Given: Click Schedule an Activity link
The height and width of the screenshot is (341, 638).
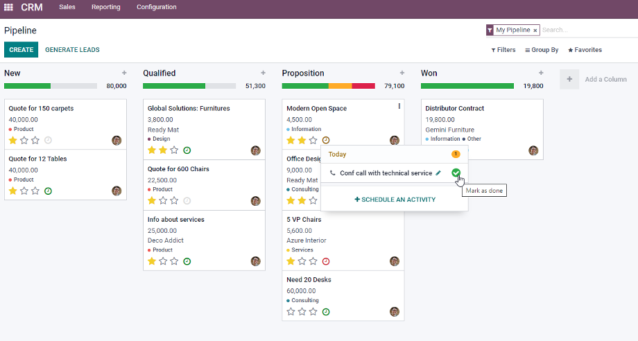Looking at the screenshot, I should pos(395,200).
